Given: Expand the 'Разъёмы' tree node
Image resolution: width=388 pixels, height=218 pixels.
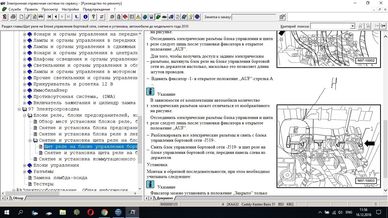Looking at the screenshot, I should [x=24, y=171].
